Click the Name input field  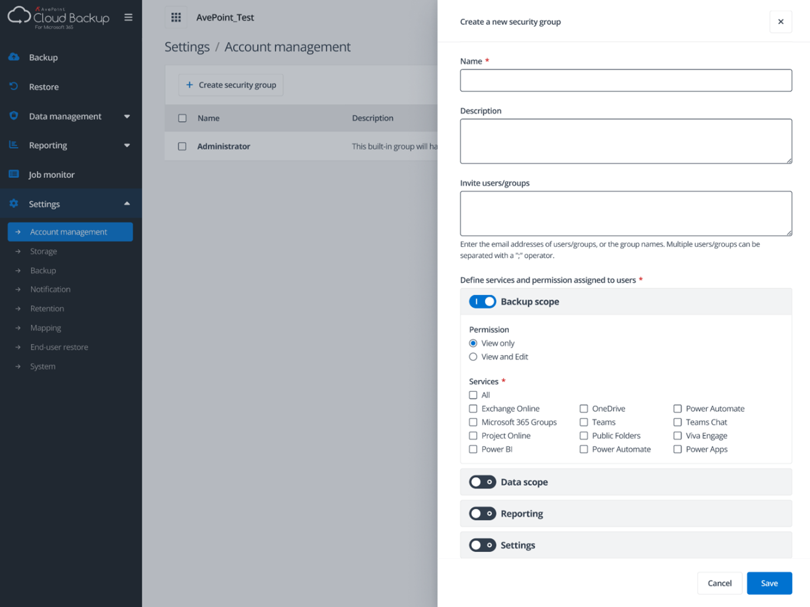[x=626, y=81]
